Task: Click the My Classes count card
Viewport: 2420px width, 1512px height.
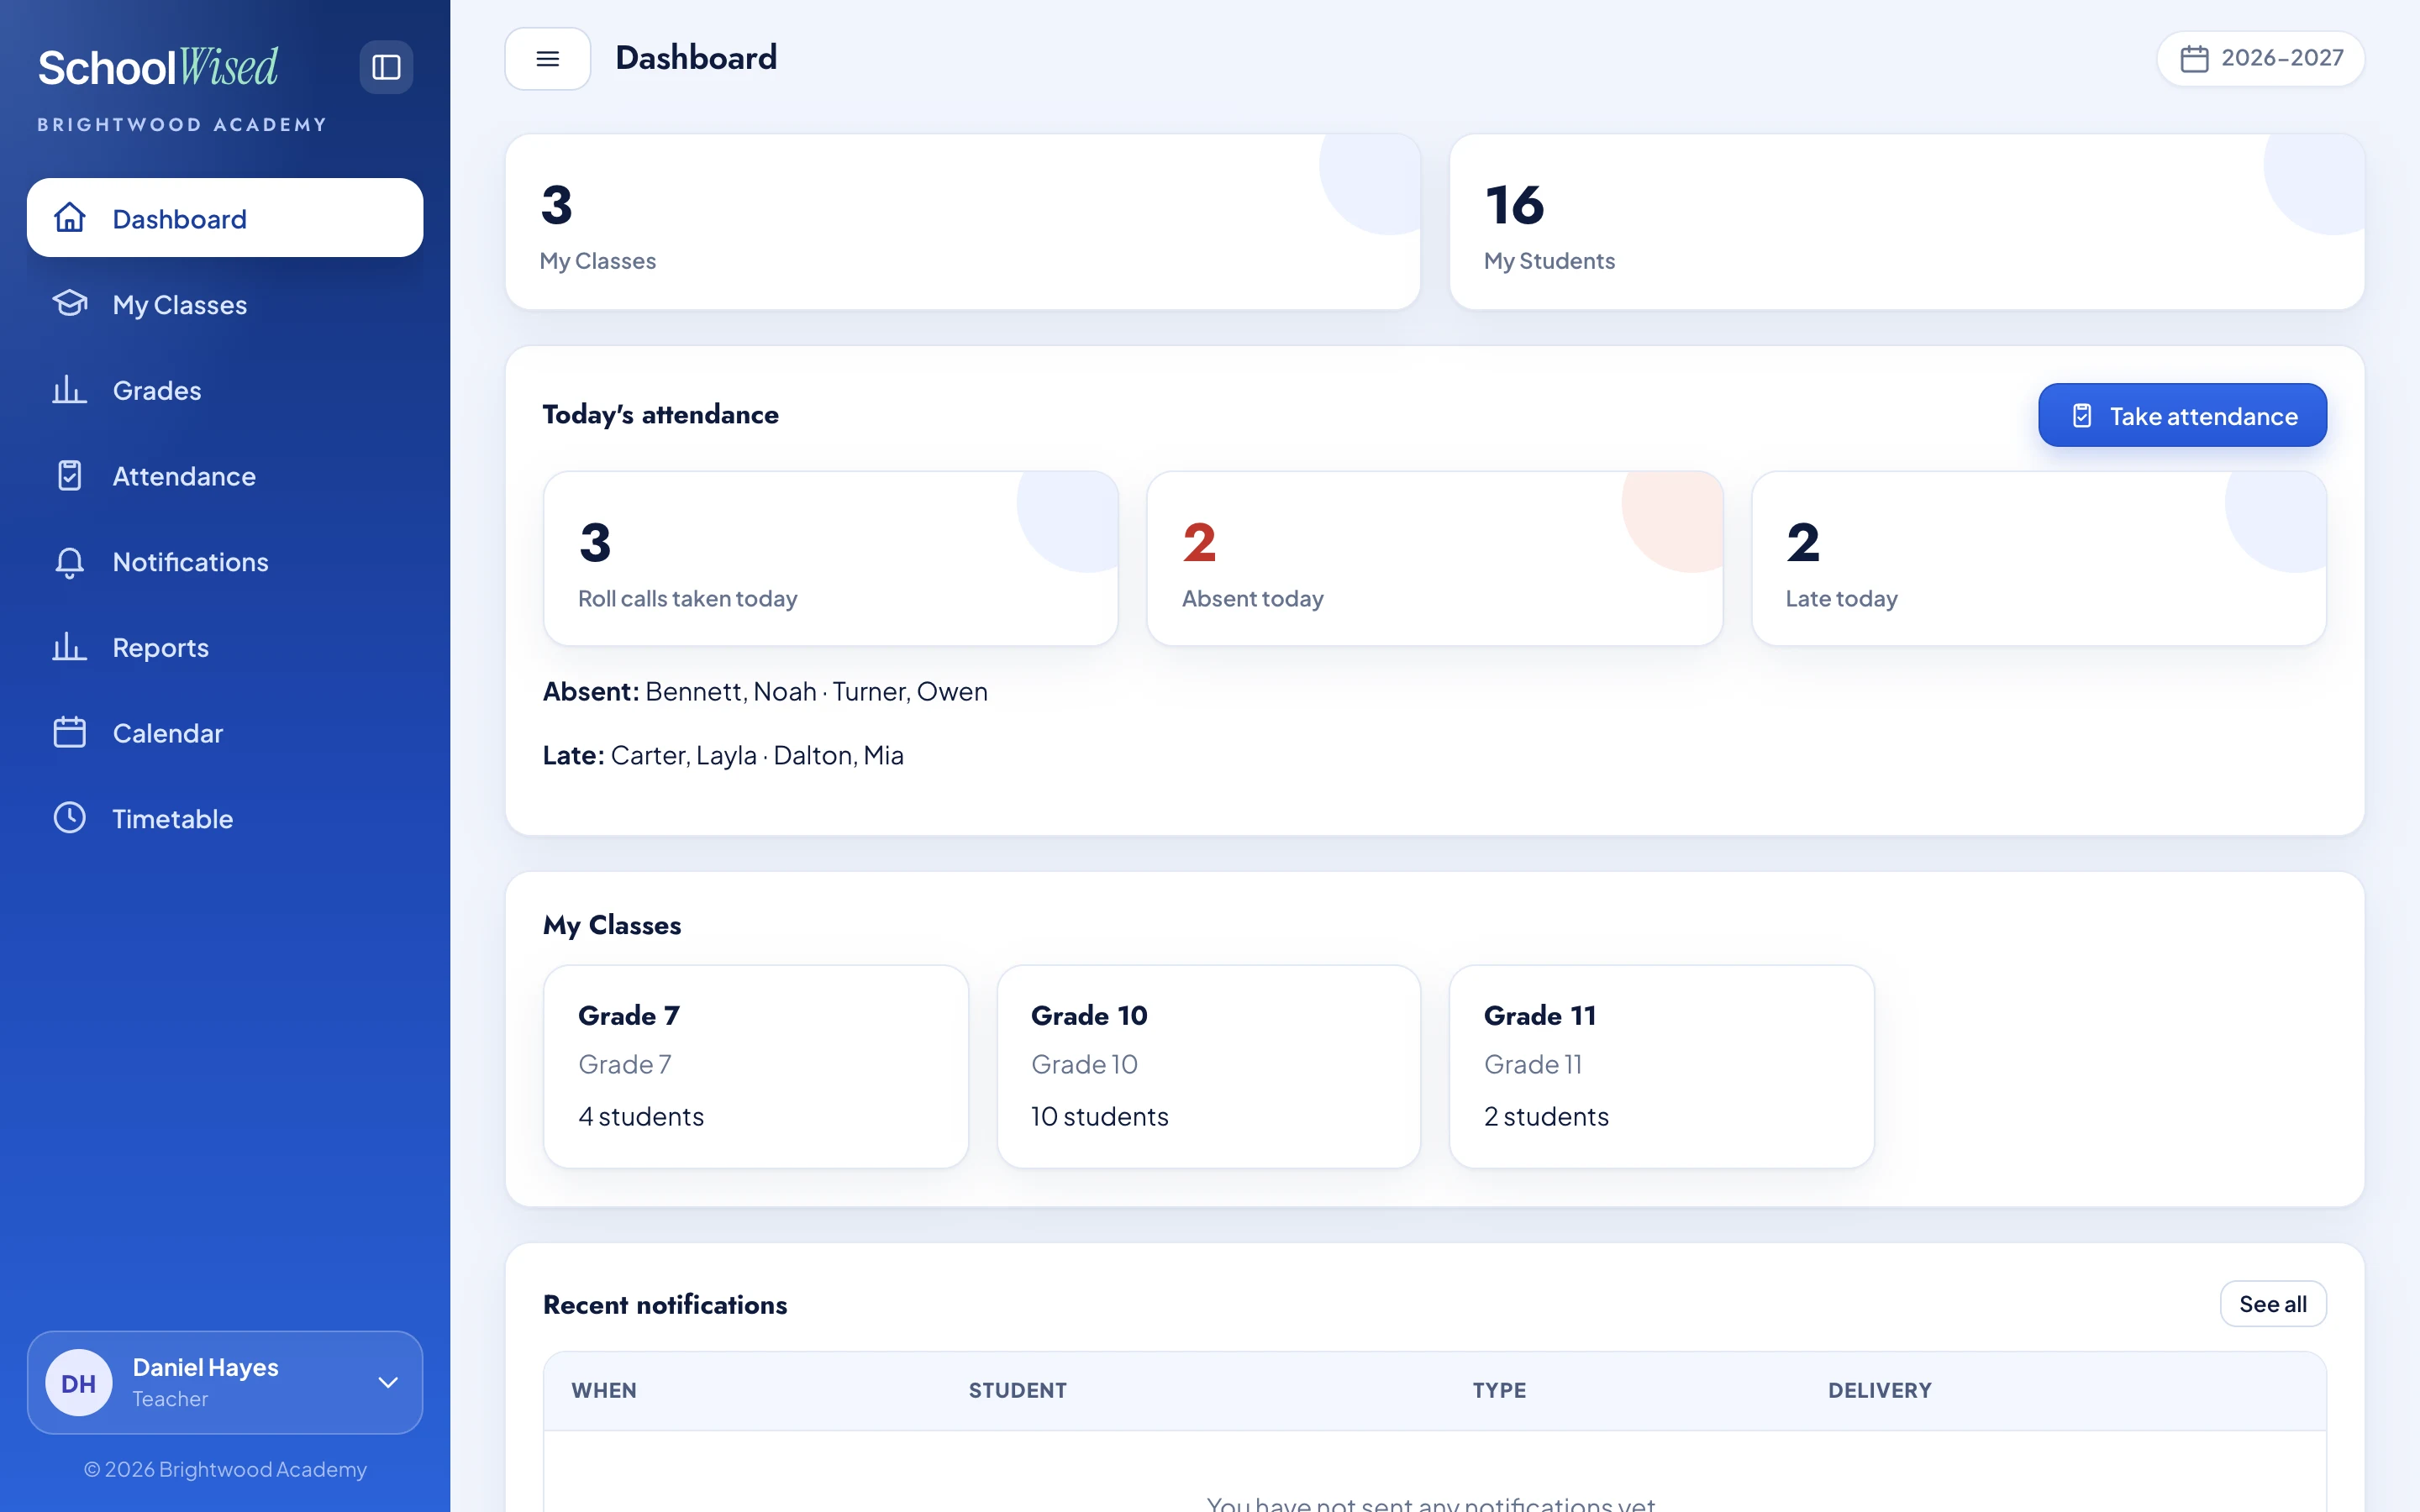Action: tap(963, 222)
